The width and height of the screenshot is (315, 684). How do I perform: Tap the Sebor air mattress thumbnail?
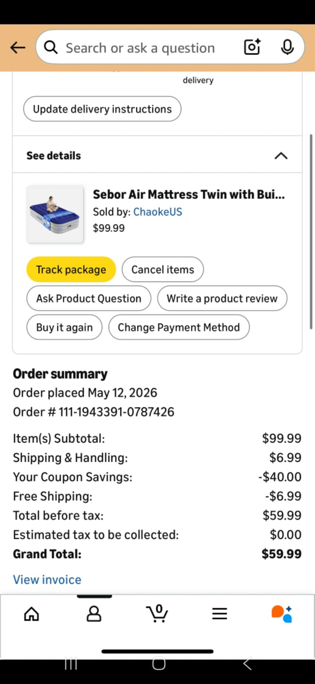click(x=55, y=214)
